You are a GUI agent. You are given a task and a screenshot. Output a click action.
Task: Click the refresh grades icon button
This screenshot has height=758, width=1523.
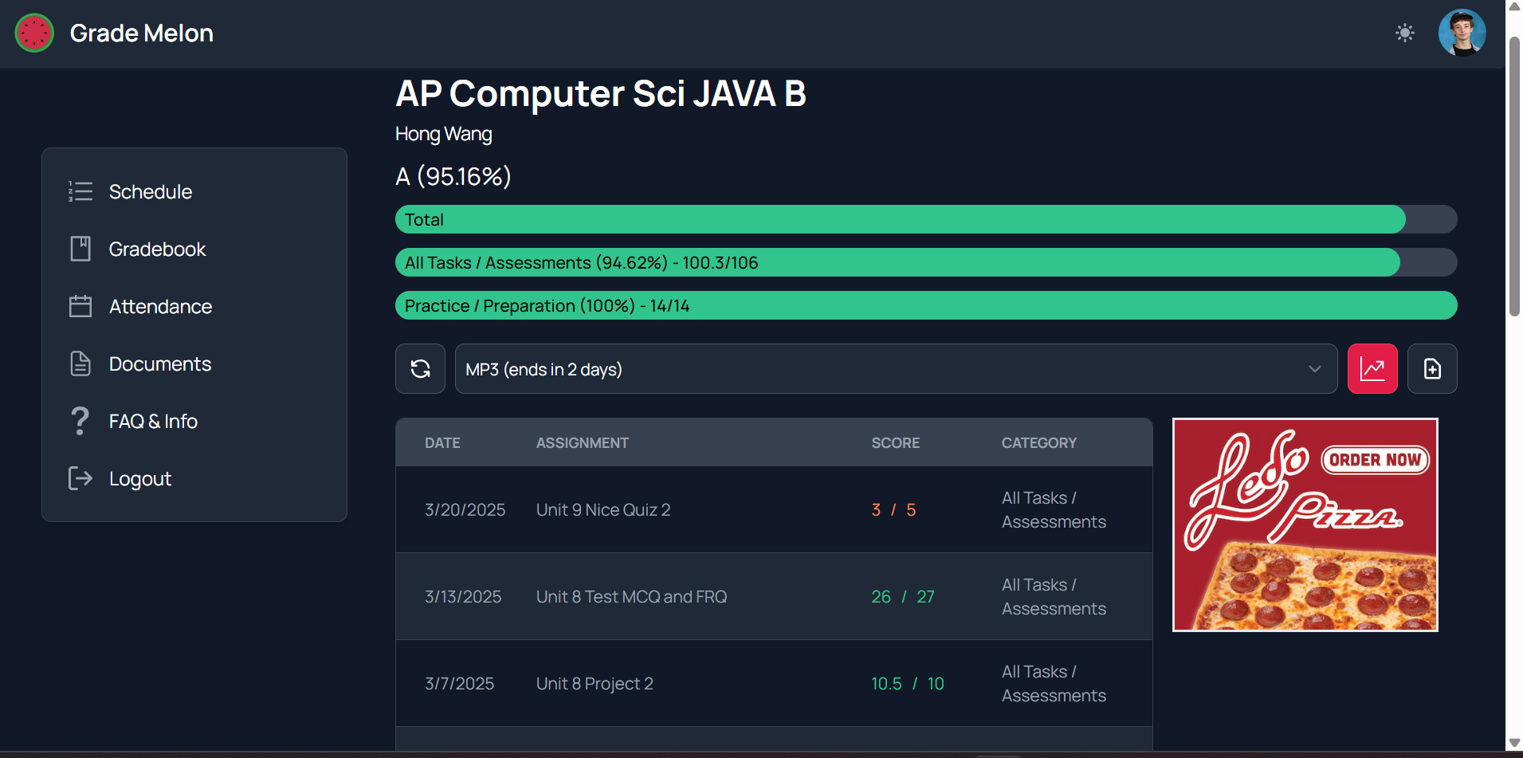pos(420,368)
